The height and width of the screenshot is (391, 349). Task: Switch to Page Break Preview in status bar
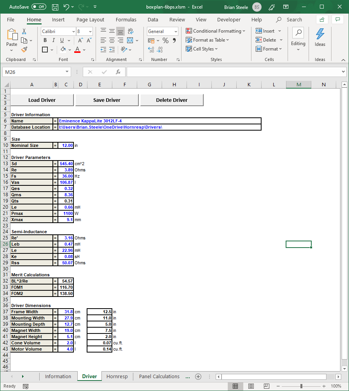pos(267,386)
